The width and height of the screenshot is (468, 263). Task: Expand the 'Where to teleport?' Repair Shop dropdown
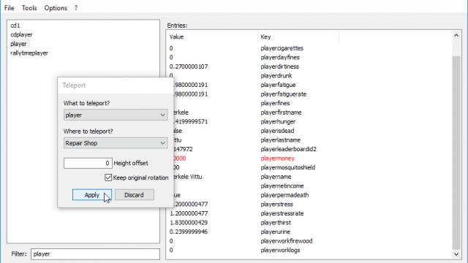[116, 143]
